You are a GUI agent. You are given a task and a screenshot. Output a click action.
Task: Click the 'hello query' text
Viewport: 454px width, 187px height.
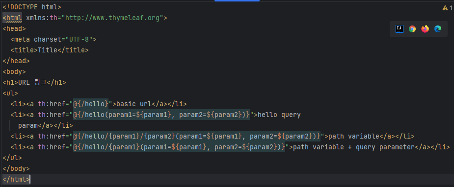(279, 115)
